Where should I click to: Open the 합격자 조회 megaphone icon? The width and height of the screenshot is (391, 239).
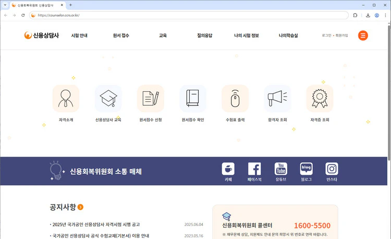(277, 99)
